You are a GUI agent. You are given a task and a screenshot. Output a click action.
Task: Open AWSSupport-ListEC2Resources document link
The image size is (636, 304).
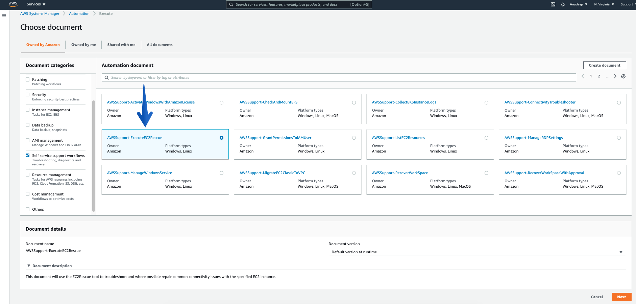398,138
